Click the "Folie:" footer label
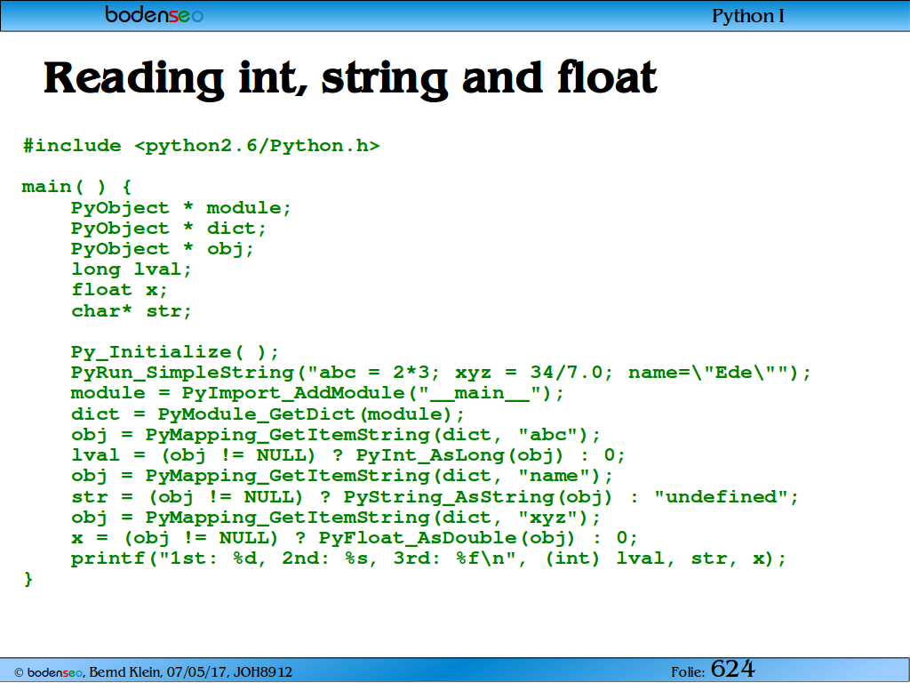This screenshot has width=910, height=683. click(x=688, y=672)
